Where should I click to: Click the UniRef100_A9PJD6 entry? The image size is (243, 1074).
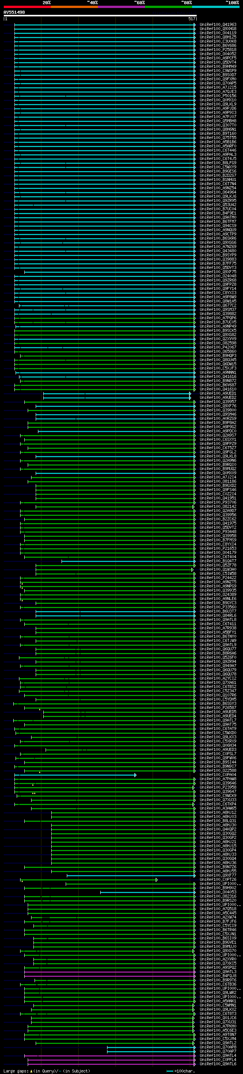click(x=218, y=109)
